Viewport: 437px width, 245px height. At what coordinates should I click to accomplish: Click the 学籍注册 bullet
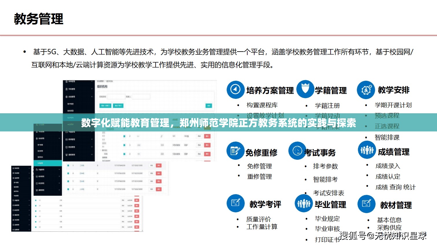(327, 106)
